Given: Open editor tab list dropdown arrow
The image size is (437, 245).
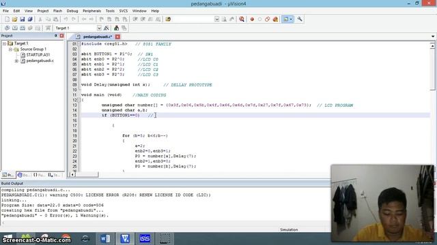Looking at the screenshot, I should [x=432, y=36].
